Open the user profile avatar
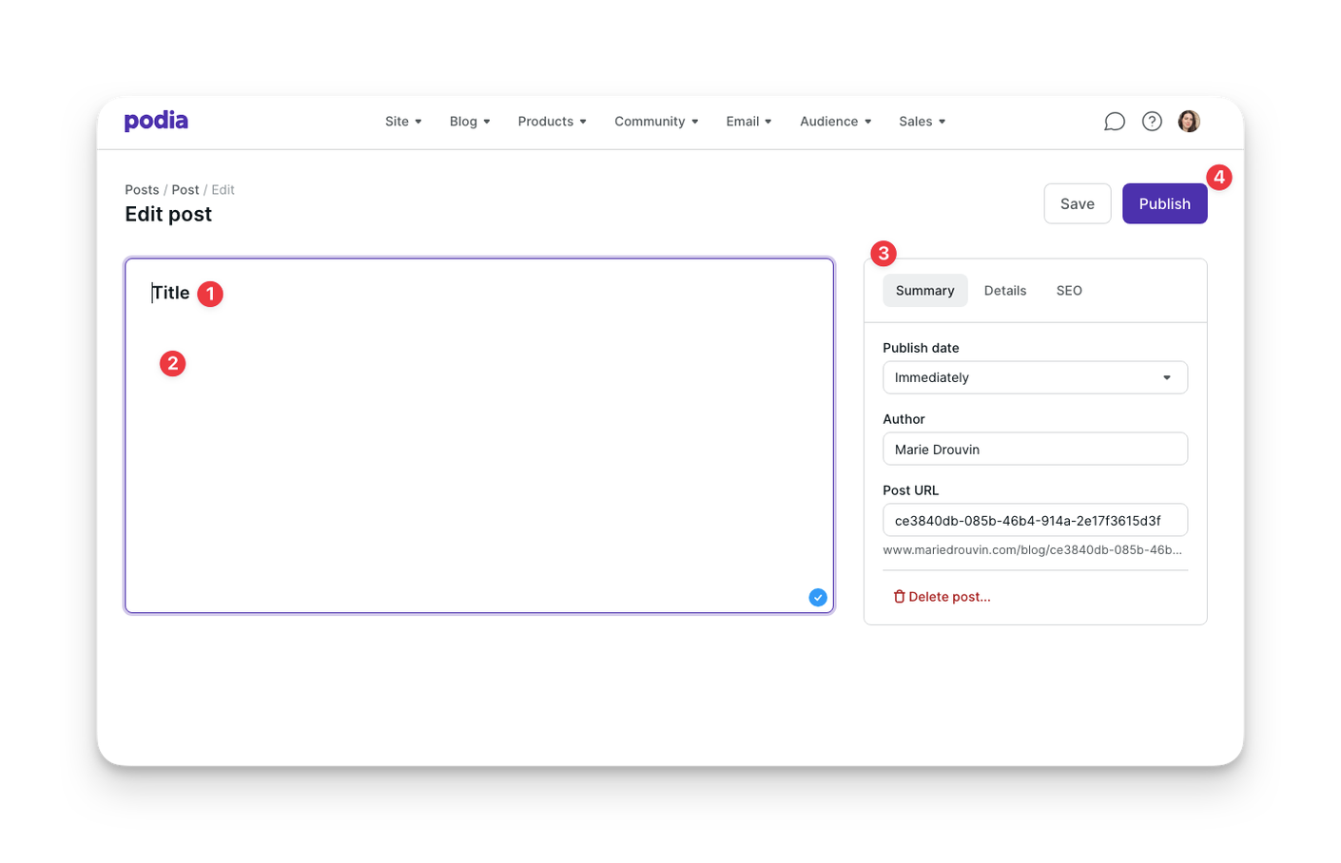The image size is (1341, 863). (1189, 122)
